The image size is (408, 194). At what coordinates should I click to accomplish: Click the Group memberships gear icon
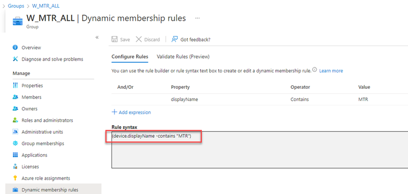tap(16, 144)
